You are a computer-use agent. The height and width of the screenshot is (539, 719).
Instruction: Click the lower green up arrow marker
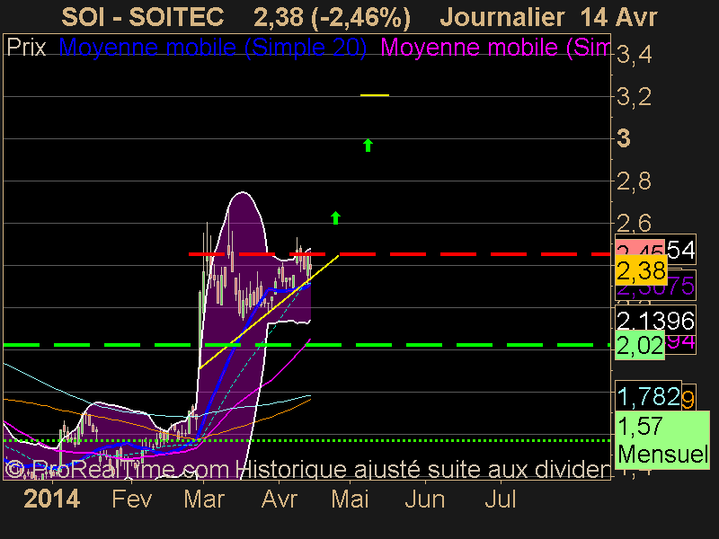(335, 217)
